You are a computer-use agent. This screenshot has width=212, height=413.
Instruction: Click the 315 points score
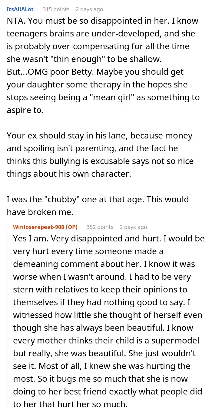56,9
